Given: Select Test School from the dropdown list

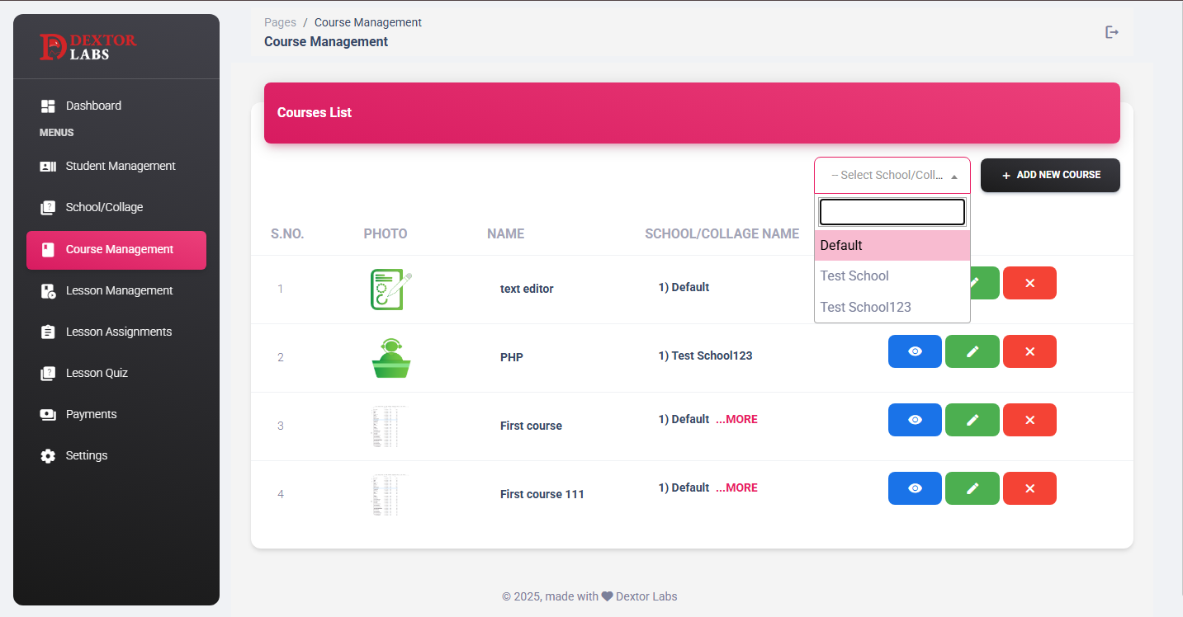Looking at the screenshot, I should (854, 276).
